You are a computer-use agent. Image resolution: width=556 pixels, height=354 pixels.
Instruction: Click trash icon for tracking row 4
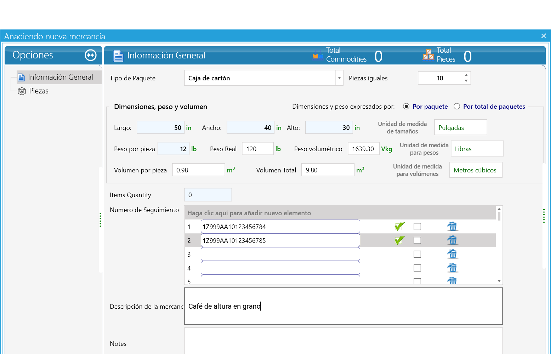(452, 268)
